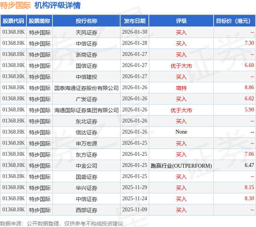This screenshot has width=256, height=227.
Task: Click 买入 rating in 广发证券 row
Action: pos(181,99)
